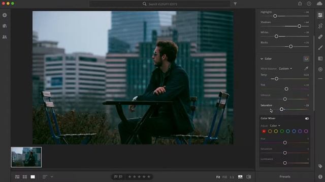Select the red color mixer circle
This screenshot has width=325, height=182.
coord(264,131)
